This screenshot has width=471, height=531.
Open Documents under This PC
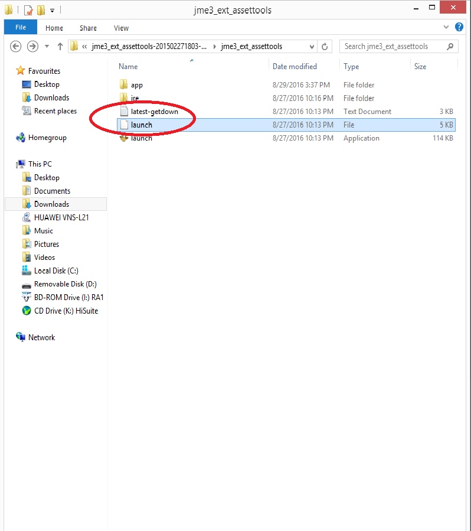click(x=52, y=191)
